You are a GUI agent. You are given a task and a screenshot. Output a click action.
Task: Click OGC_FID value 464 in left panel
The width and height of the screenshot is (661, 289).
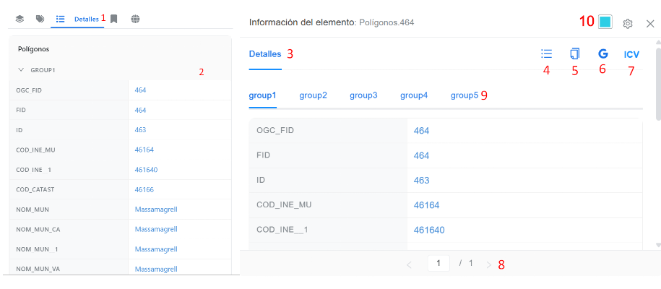[140, 90]
